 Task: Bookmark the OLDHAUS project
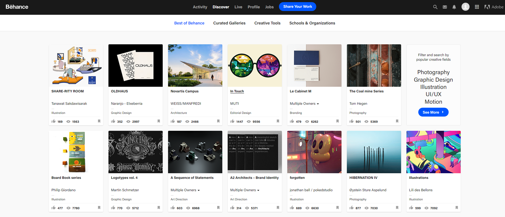pos(159,121)
